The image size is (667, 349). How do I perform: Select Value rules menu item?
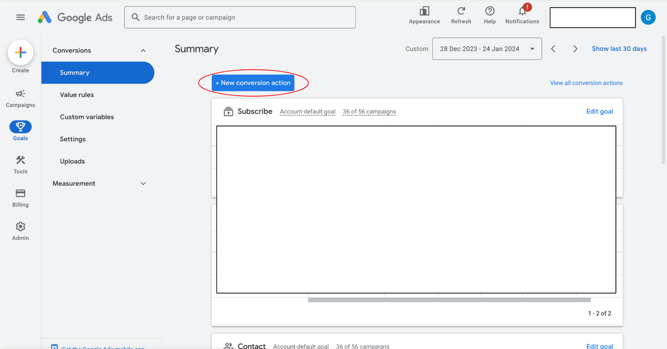pyautogui.click(x=77, y=95)
